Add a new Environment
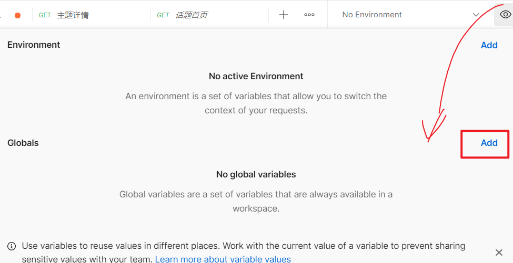Viewport: 513px width, 263px height. coord(489,45)
